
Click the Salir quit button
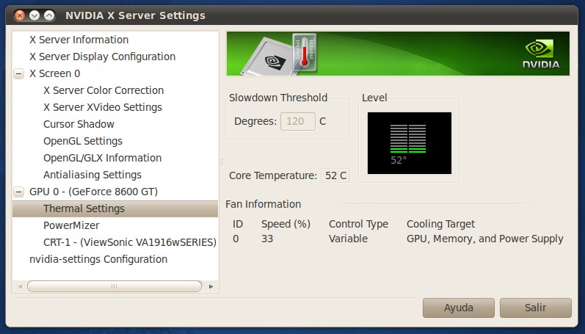tap(535, 308)
